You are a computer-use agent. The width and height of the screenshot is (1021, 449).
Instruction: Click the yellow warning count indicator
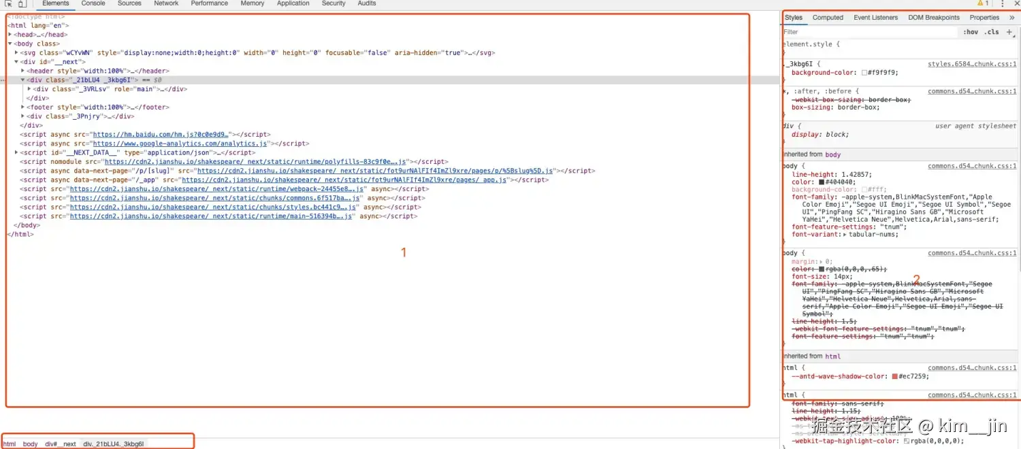click(982, 3)
